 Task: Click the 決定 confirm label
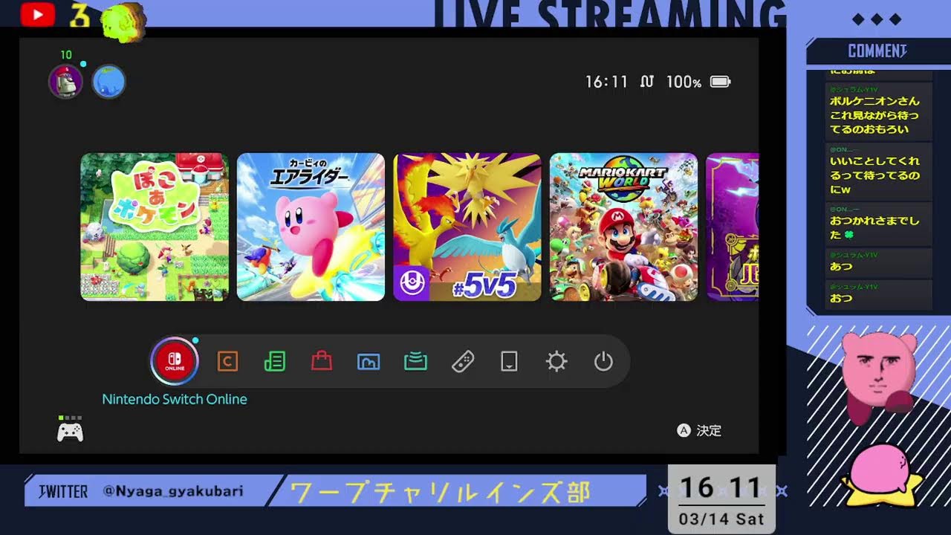tap(709, 430)
